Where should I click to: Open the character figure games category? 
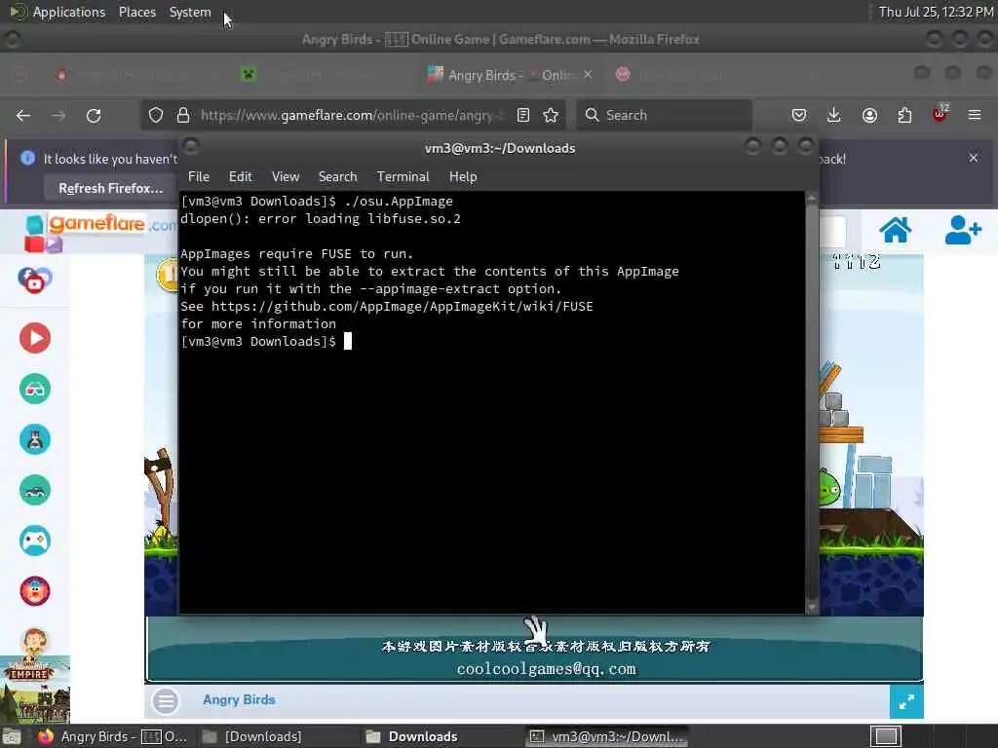coord(35,439)
